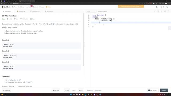Expand the Contribute option
Viewport: 171px width, 96px height.
[x=99, y=90]
